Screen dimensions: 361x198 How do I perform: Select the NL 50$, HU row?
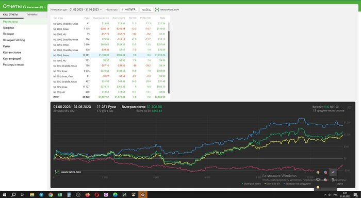click(109, 92)
